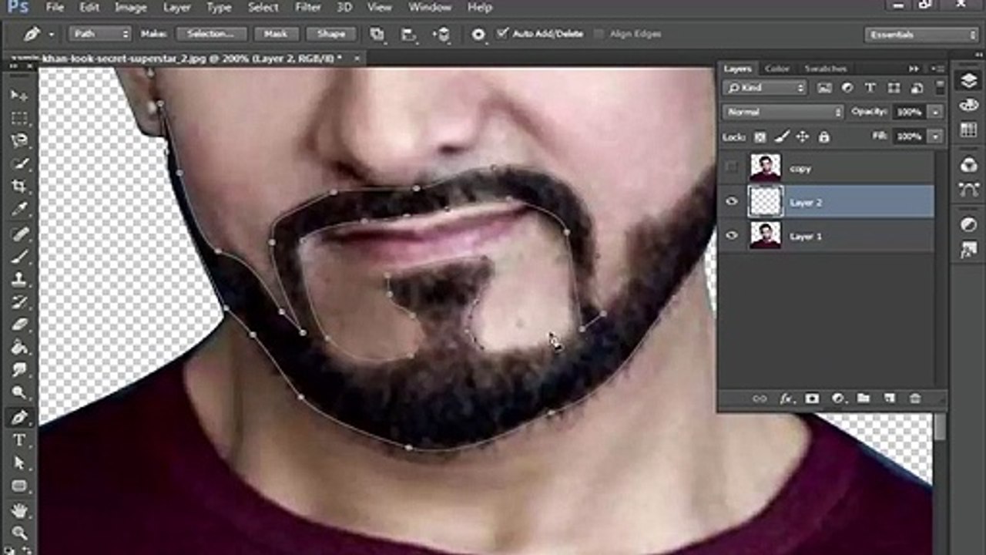986x555 pixels.
Task: Show the hidden copy layer
Action: 732,167
